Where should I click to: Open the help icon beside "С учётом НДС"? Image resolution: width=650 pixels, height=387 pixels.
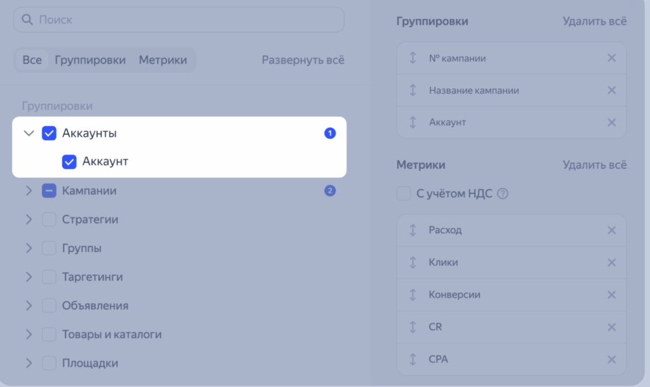pos(503,194)
